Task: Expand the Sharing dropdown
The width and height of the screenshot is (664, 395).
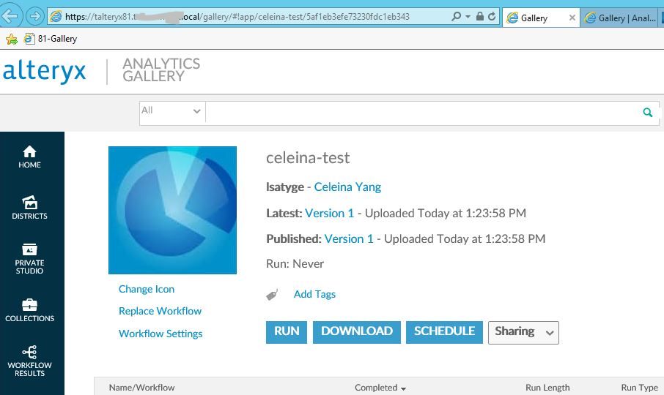Action: (523, 333)
